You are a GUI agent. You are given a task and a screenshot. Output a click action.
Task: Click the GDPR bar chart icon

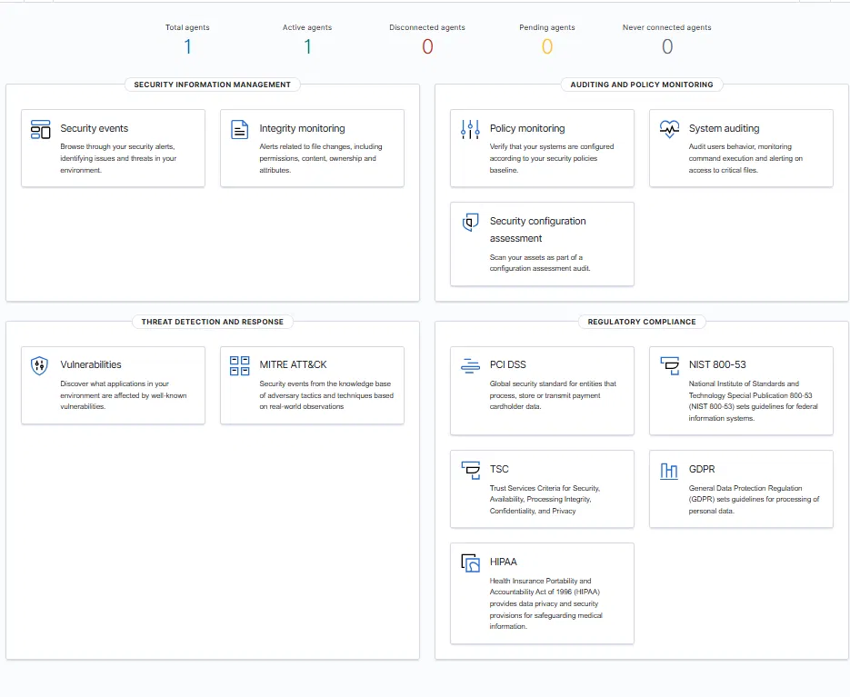669,471
